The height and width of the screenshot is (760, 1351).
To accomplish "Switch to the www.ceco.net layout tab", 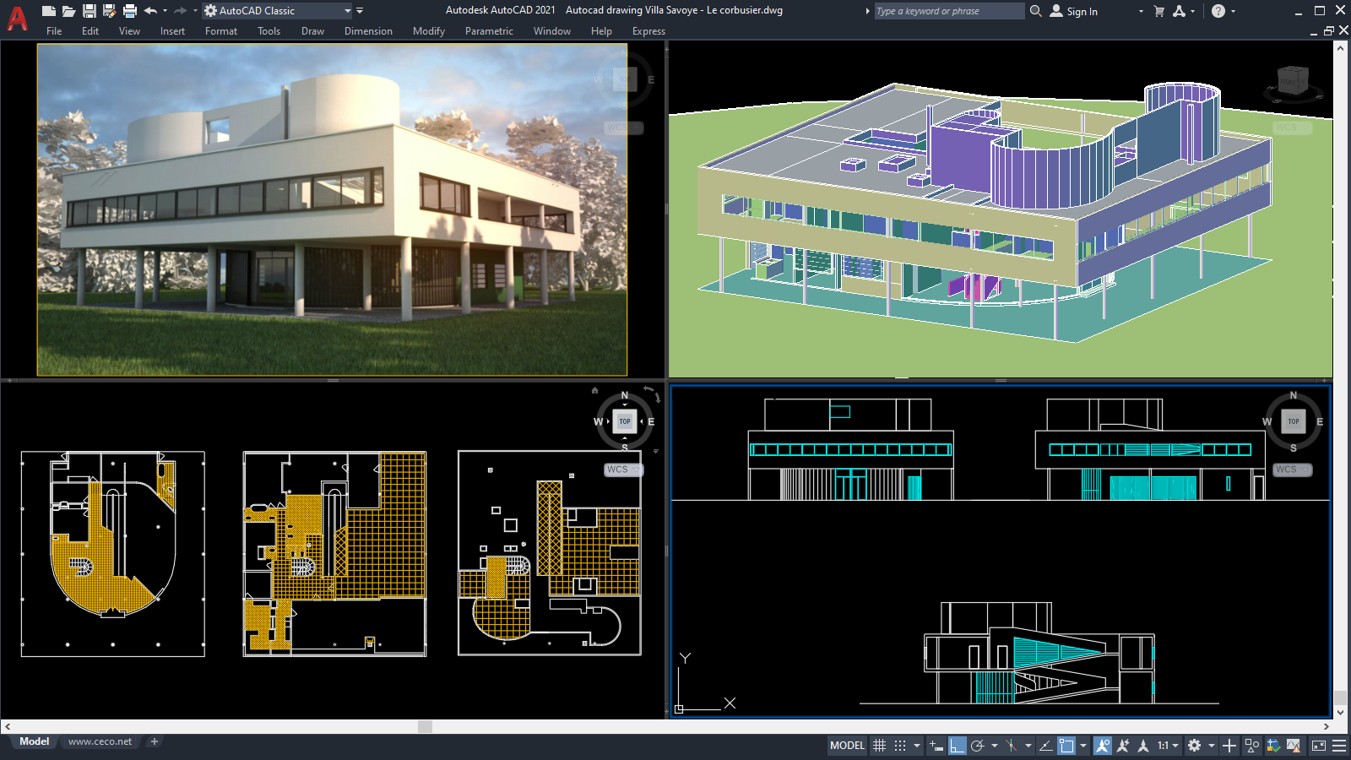I will [x=100, y=741].
